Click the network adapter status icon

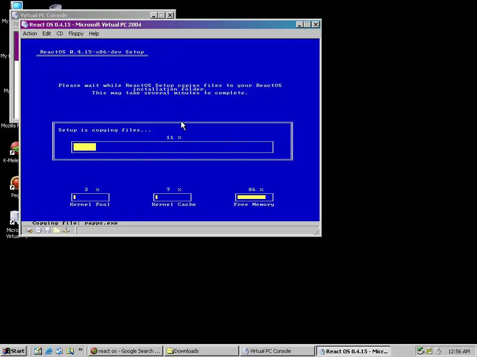66,231
